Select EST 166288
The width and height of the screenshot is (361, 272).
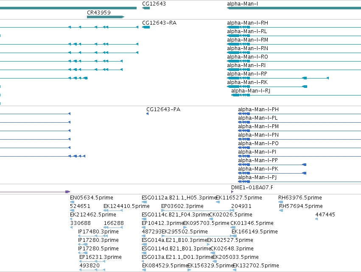[x=114, y=223]
